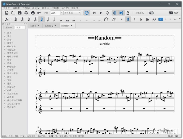Select the 128th note duration

click(16, 19)
